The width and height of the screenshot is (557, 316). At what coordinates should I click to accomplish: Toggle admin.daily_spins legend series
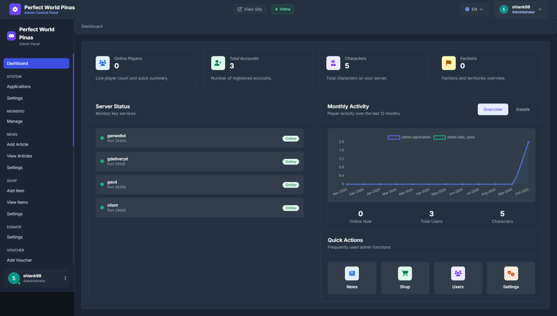tap(454, 137)
